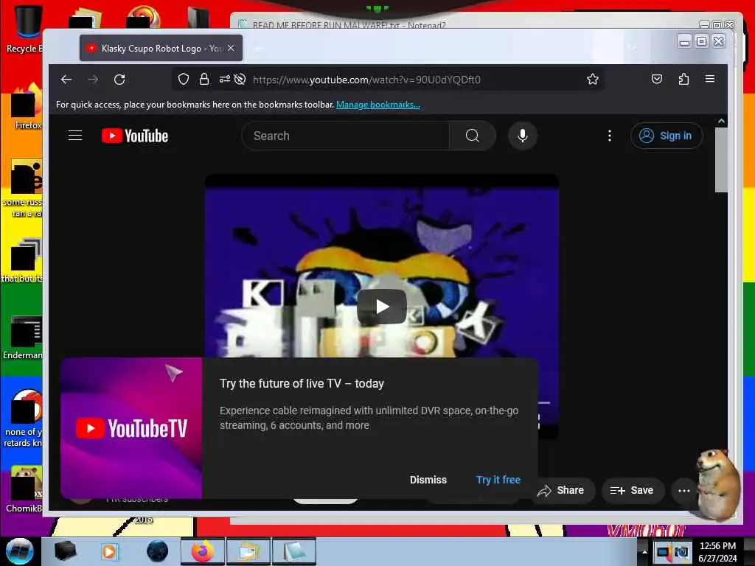Reload the YouTube page

(119, 80)
